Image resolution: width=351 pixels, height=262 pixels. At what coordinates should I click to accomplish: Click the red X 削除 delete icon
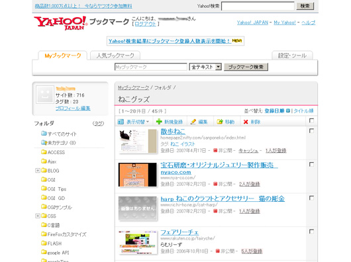[x=246, y=122]
